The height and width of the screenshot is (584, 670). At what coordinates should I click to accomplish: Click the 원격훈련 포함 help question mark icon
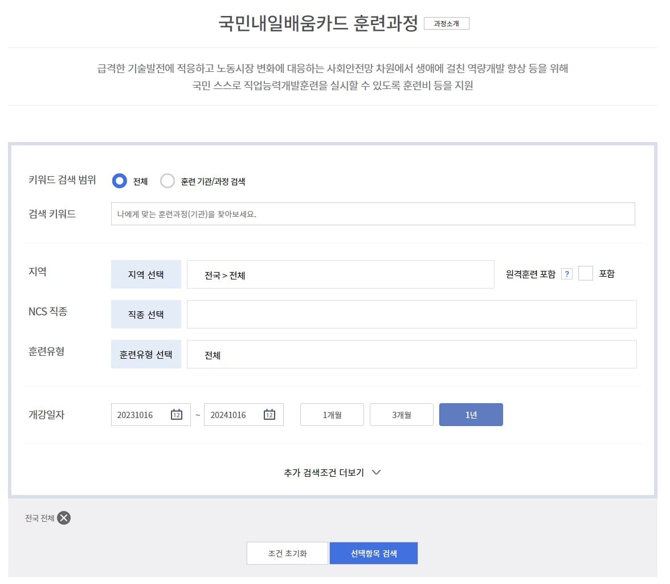click(x=567, y=273)
